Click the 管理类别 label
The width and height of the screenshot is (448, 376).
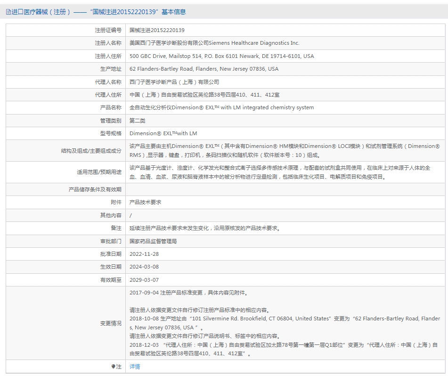(111, 121)
